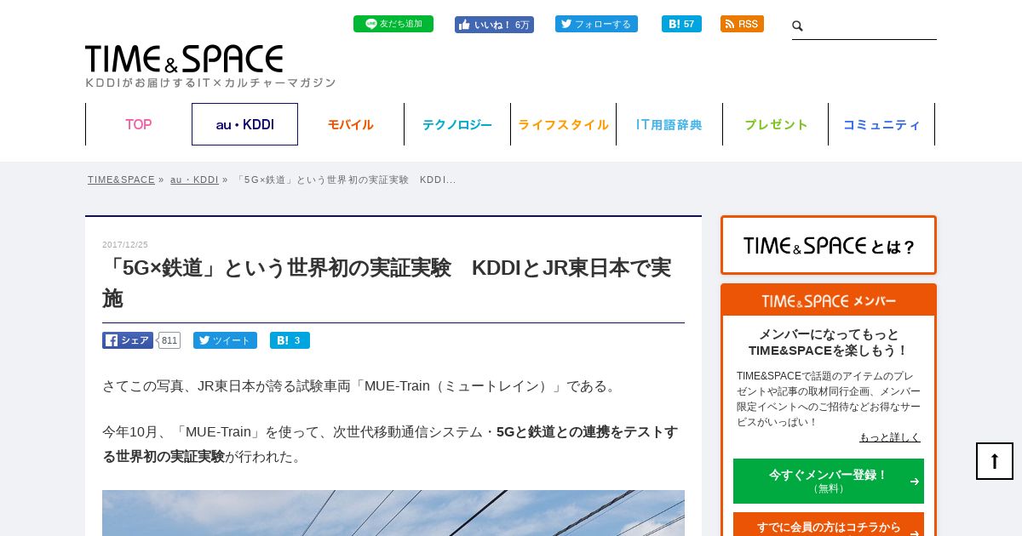Image resolution: width=1022 pixels, height=536 pixels.
Task: Open the テクノロジー navigation tab
Action: click(457, 124)
